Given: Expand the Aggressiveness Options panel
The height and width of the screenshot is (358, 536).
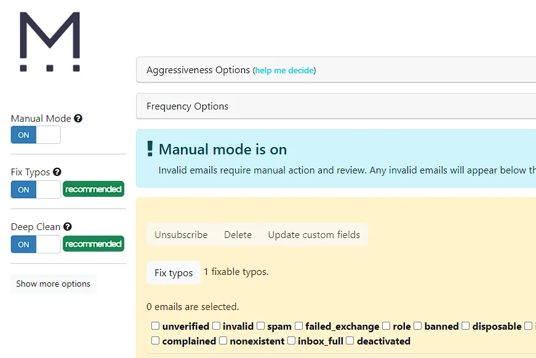Looking at the screenshot, I should click(x=336, y=70).
